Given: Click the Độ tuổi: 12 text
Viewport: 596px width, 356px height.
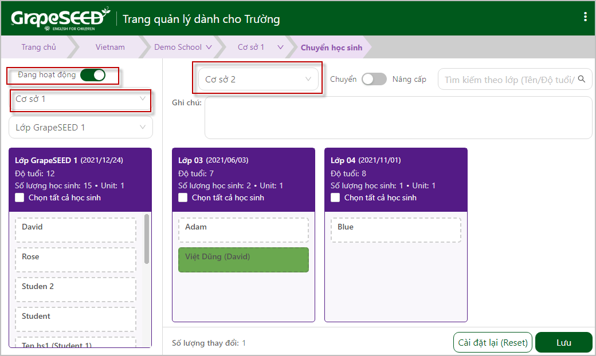Looking at the screenshot, I should 34,173.
